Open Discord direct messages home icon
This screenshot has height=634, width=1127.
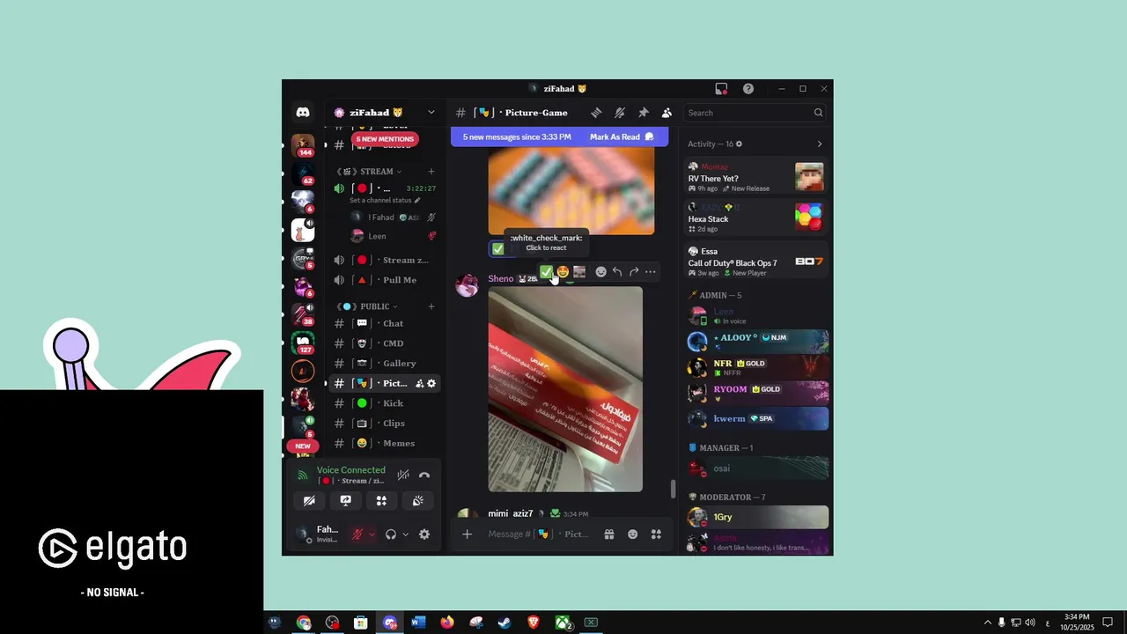[303, 113]
